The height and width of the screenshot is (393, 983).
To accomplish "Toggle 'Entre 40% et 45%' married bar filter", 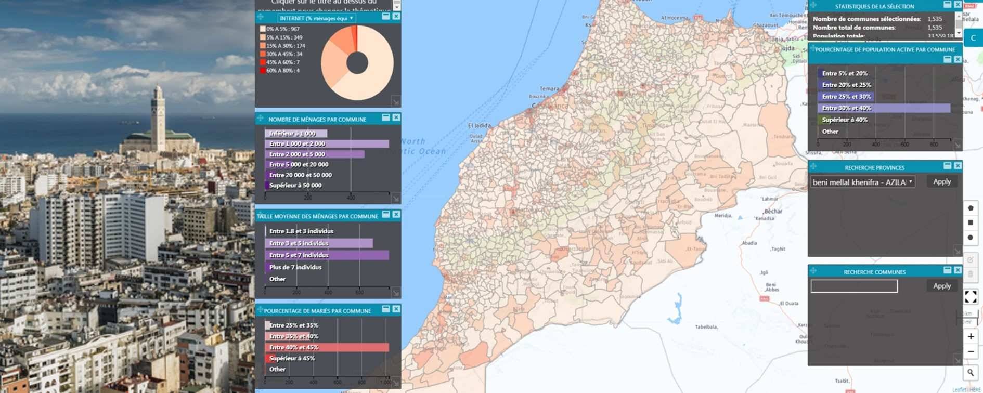I will [x=327, y=347].
